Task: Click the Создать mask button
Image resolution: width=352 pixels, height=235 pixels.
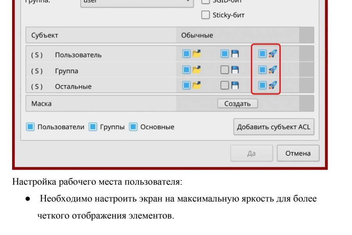Action: point(237,103)
